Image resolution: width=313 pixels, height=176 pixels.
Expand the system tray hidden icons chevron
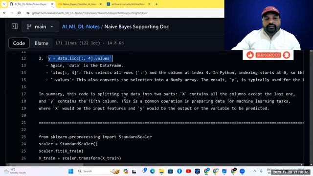[x=255, y=171]
